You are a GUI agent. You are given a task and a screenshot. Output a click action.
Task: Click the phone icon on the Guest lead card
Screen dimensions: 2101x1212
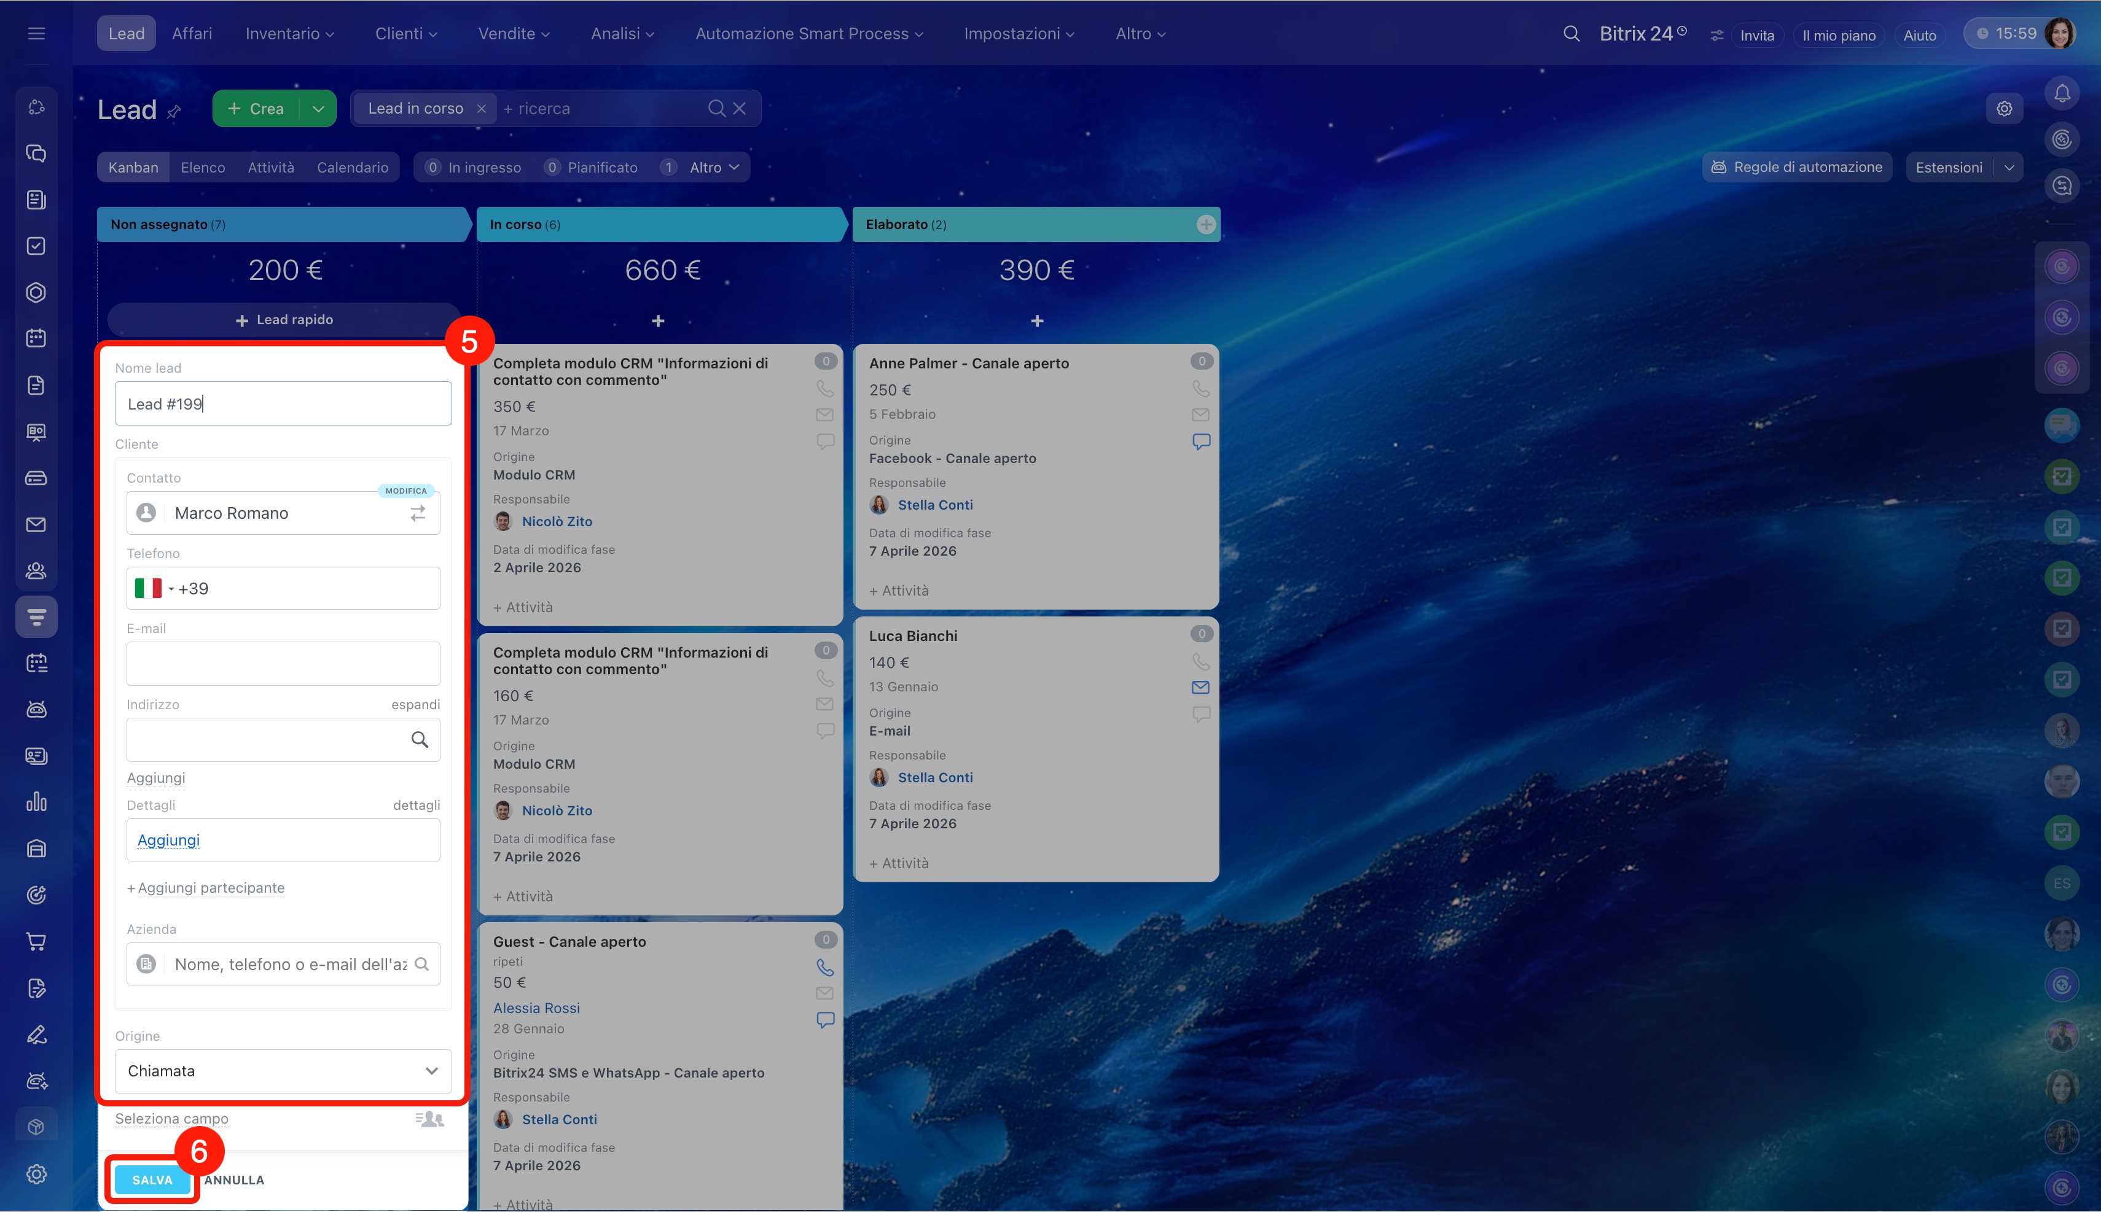click(824, 967)
